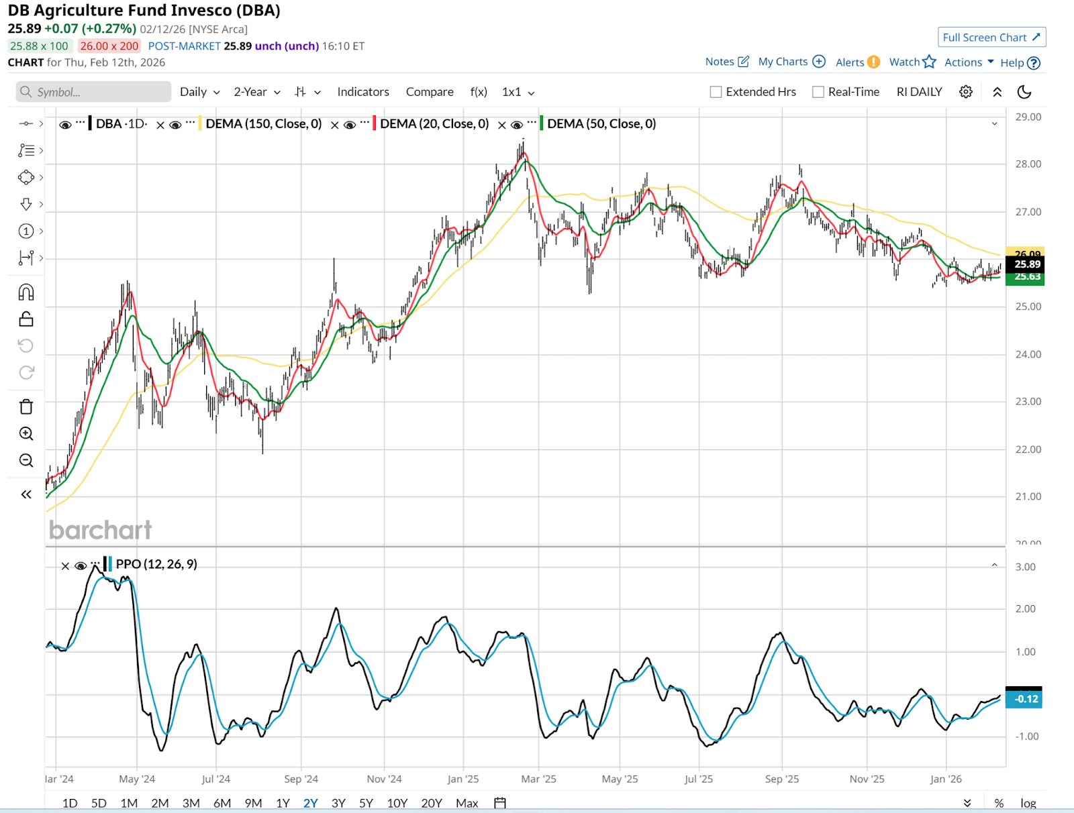
Task: Toggle visibility of DBA 1D price series
Action: pyautogui.click(x=65, y=125)
